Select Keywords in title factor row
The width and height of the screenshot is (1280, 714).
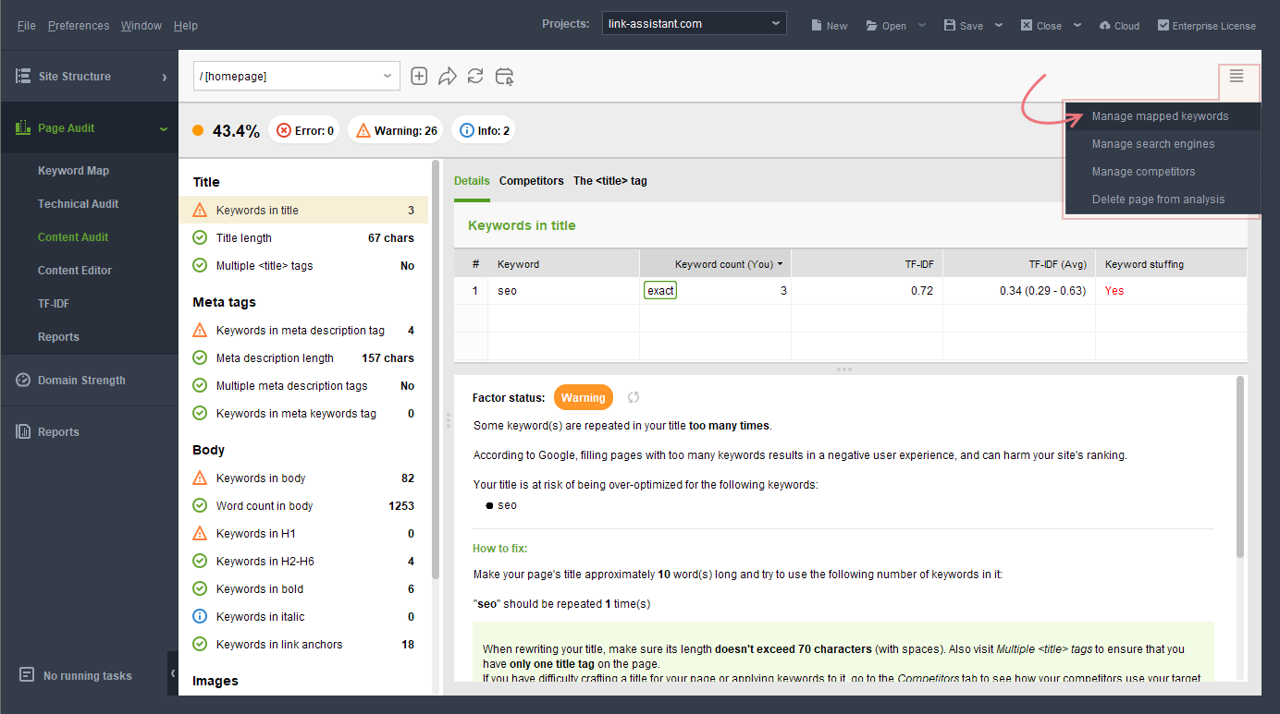click(303, 210)
